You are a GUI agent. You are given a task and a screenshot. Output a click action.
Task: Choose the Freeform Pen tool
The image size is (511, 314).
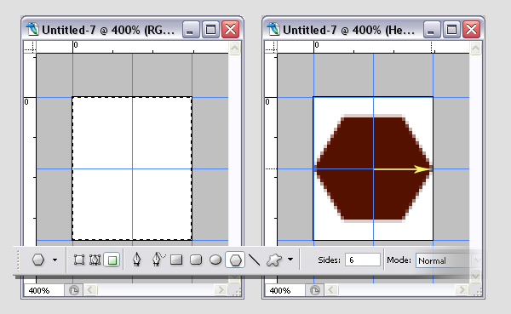point(158,260)
